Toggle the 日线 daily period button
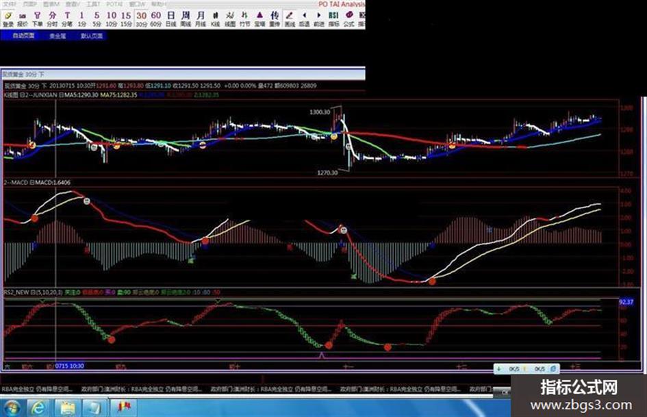 click(170, 18)
